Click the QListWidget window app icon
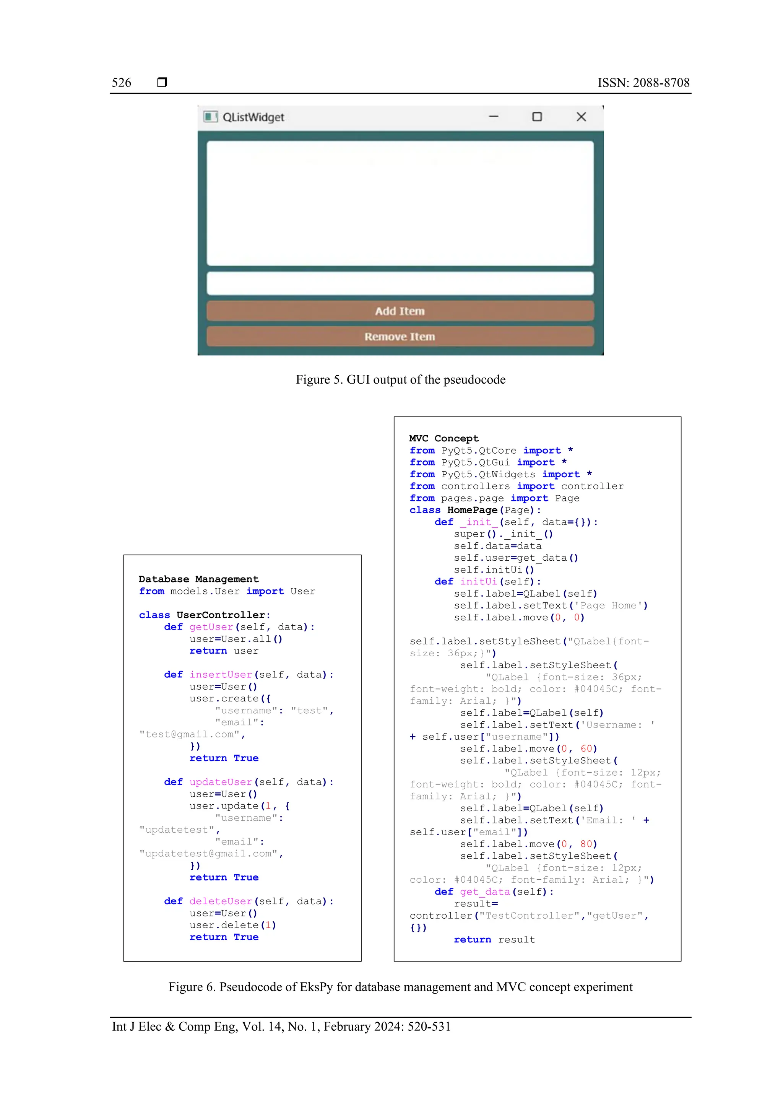 point(210,117)
